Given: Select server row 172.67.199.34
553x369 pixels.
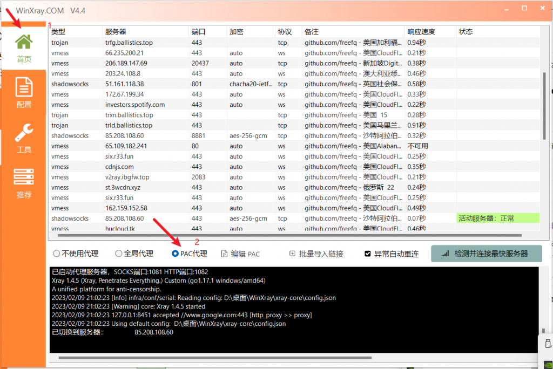Looking at the screenshot, I should (x=294, y=94).
